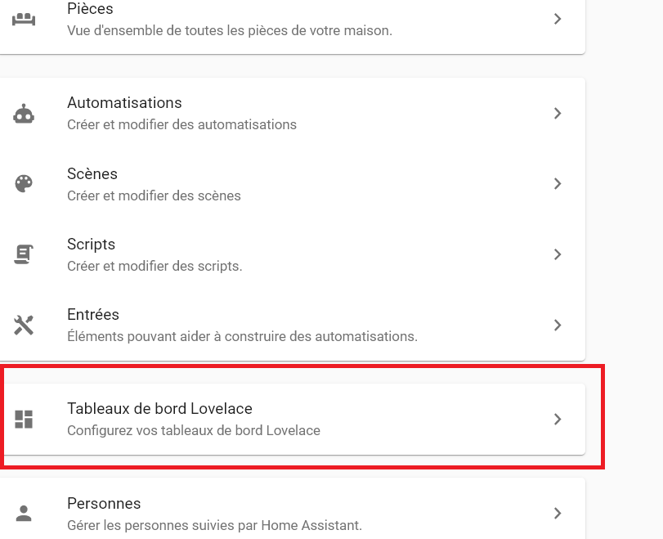Click the Tableaux de bord Lovelace title

click(x=159, y=409)
